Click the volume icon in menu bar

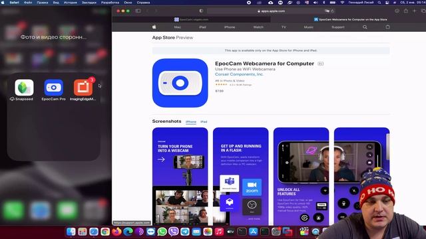click(x=315, y=3)
